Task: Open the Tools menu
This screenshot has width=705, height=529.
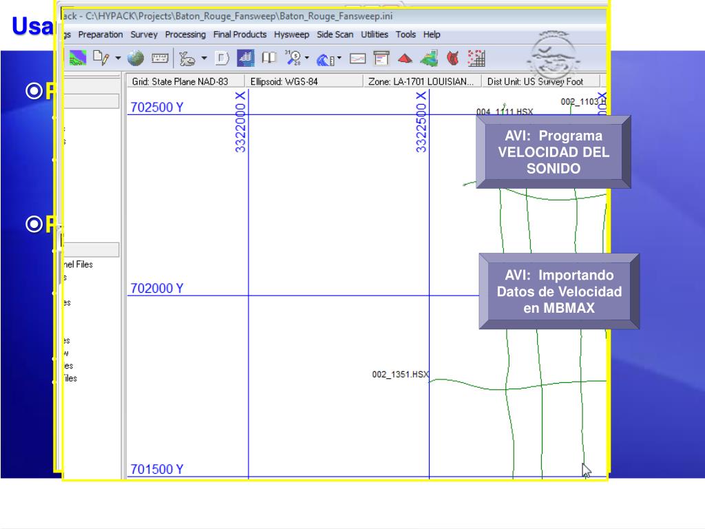Action: (x=406, y=34)
